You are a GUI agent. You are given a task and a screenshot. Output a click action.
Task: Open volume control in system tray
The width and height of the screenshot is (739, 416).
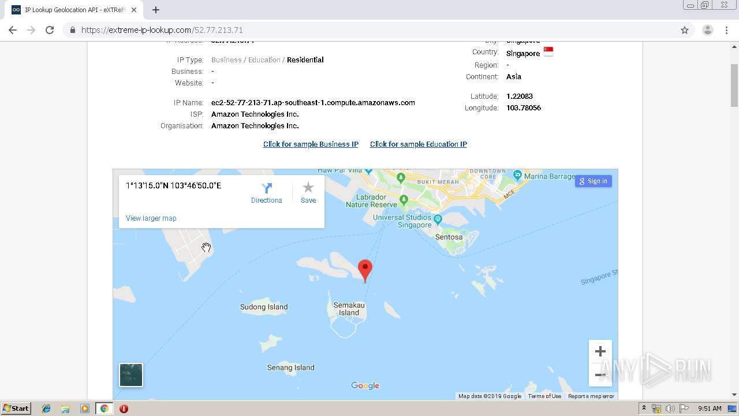(670, 408)
